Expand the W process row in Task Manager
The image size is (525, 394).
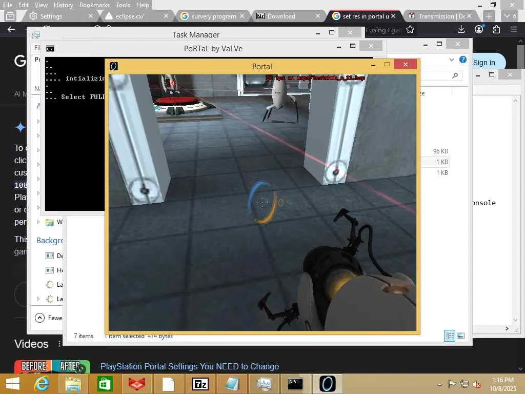(x=38, y=222)
